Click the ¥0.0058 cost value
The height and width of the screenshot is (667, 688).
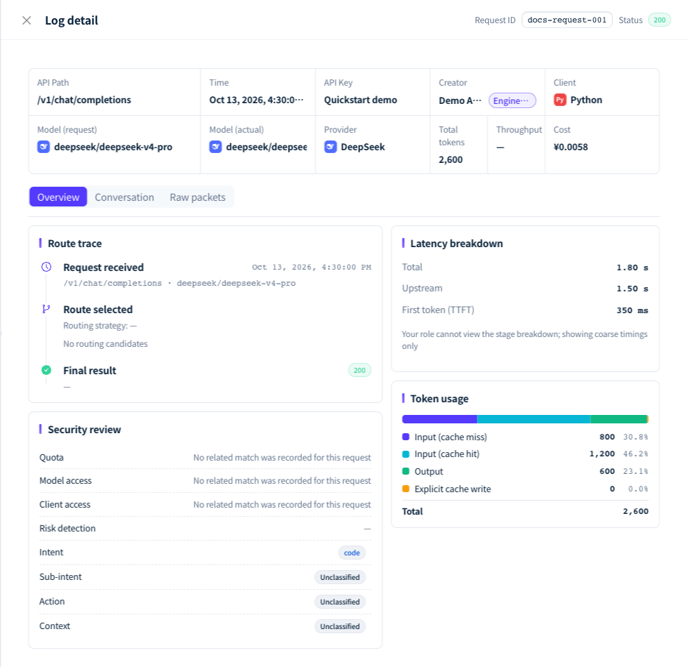[571, 147]
